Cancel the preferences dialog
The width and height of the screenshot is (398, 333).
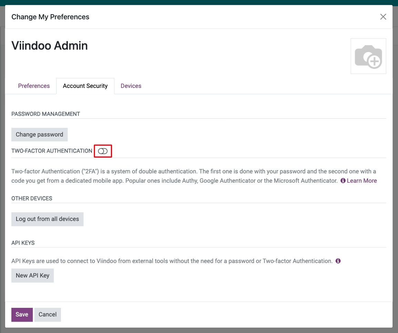(x=48, y=314)
